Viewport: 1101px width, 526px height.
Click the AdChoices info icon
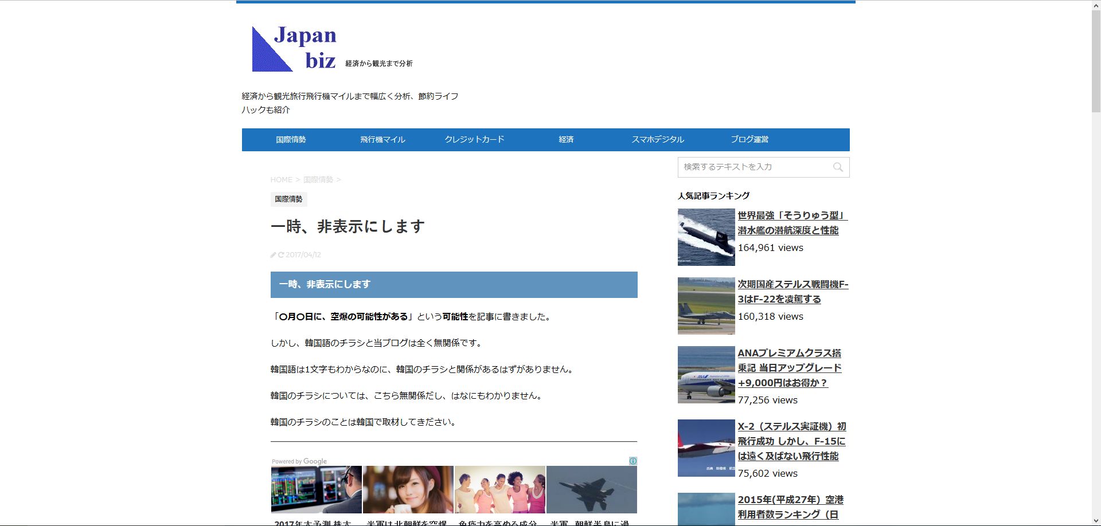(633, 461)
